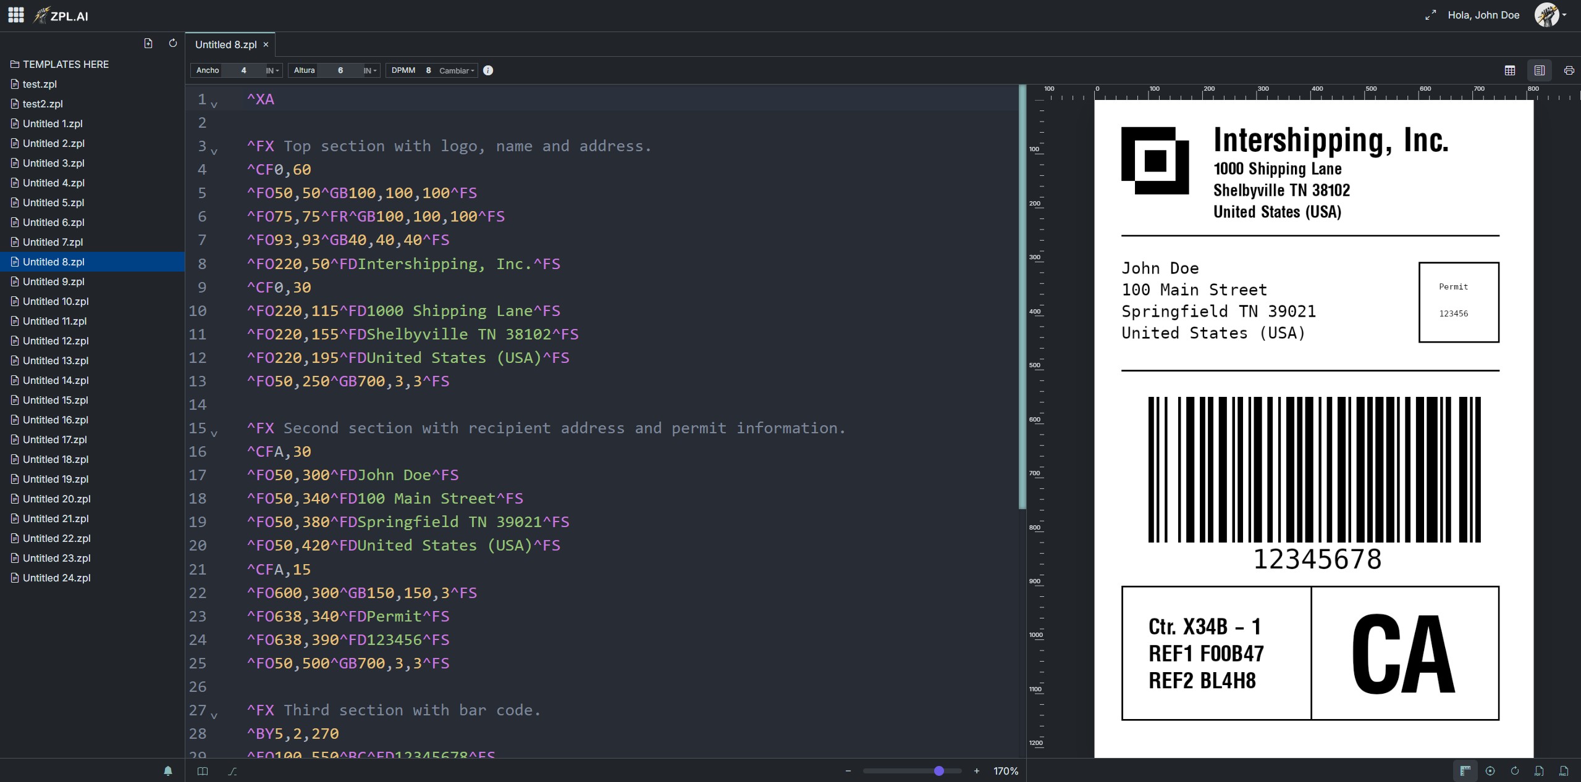The height and width of the screenshot is (782, 1581).
Task: Click the plus zoom-in button
Action: (977, 771)
